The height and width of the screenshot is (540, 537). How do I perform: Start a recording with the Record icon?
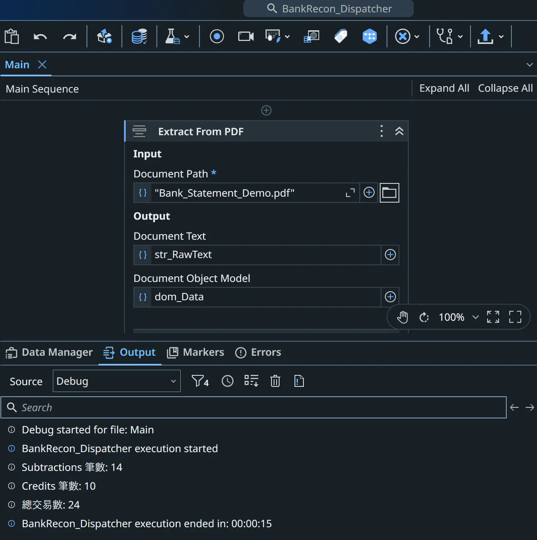[217, 36]
